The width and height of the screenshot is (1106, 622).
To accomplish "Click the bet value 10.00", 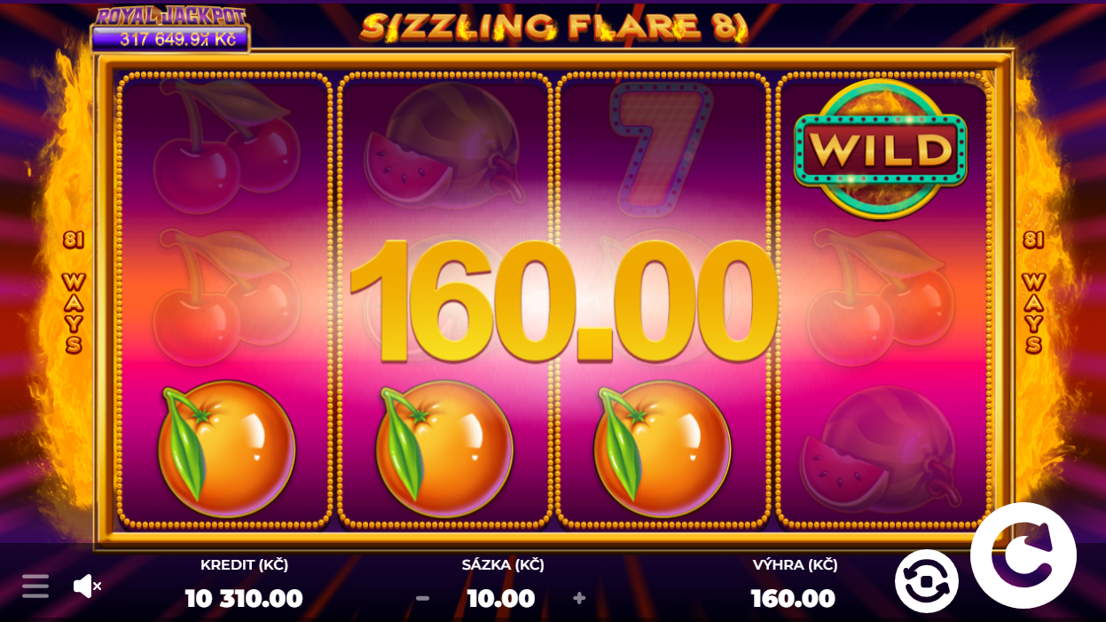I will coord(501,598).
